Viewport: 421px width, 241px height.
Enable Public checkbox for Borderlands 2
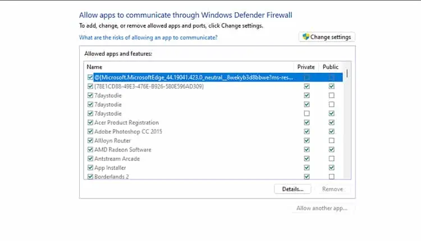point(331,177)
